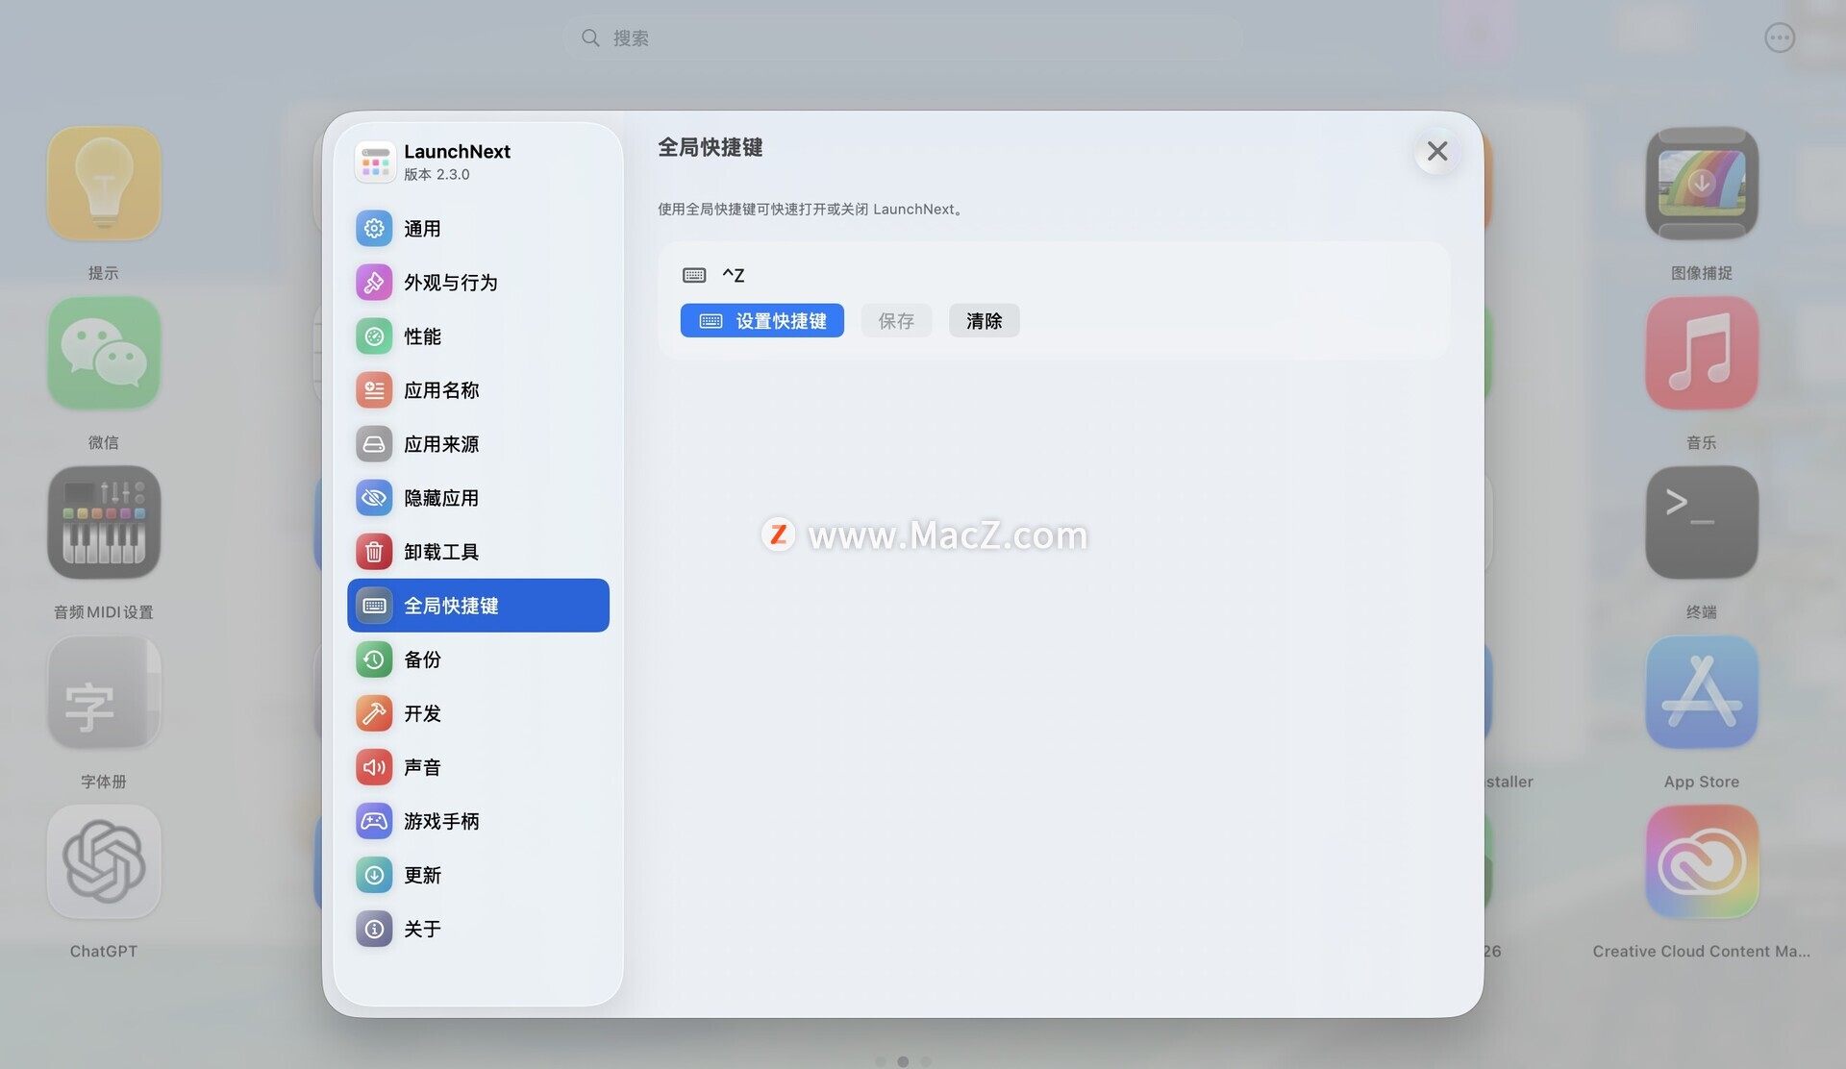Image resolution: width=1846 pixels, height=1069 pixels.
Task: Switch to 开发 development settings
Action: click(x=421, y=713)
